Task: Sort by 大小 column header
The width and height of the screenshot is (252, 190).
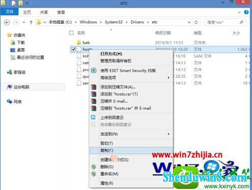Action: click(x=236, y=33)
